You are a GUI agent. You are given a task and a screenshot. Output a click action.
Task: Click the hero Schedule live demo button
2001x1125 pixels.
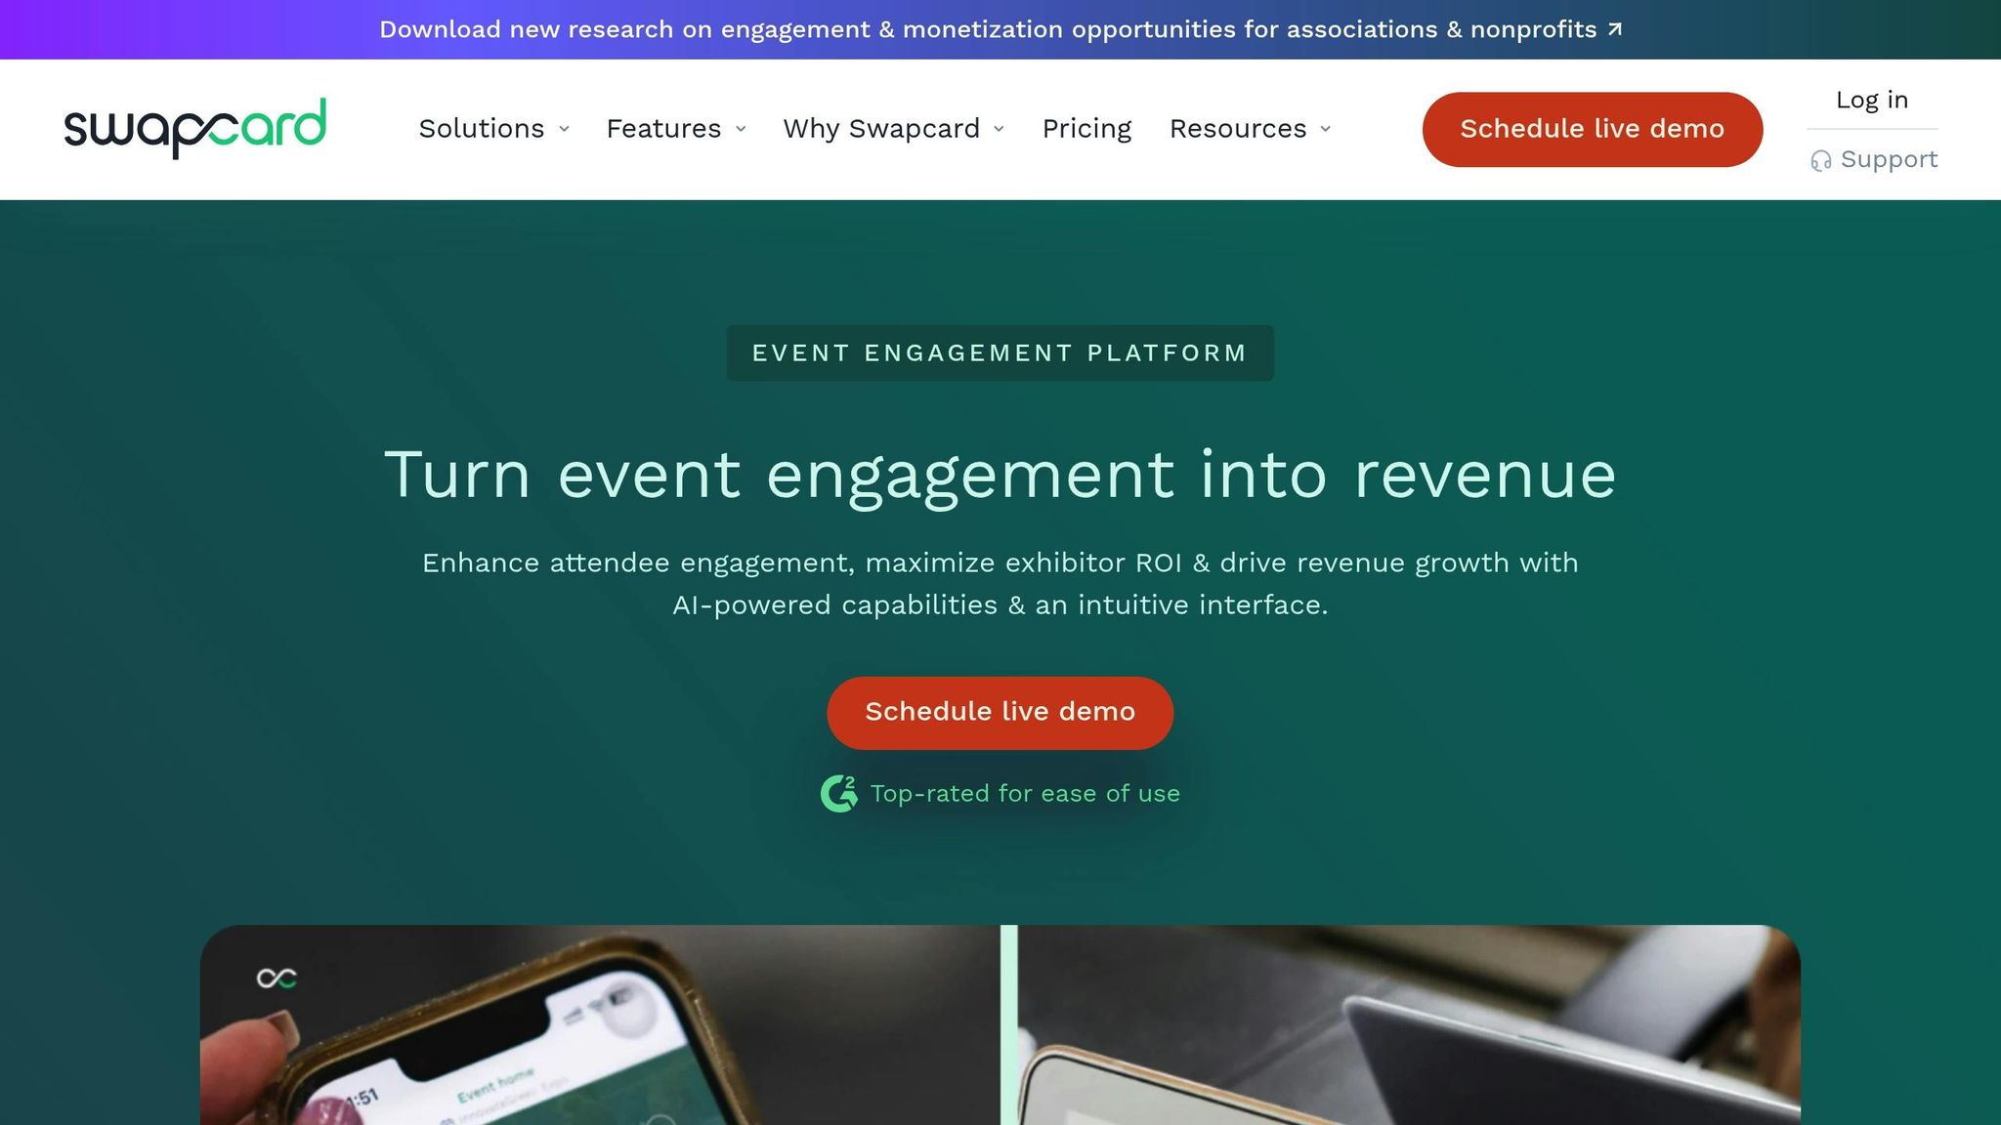coord(1000,713)
